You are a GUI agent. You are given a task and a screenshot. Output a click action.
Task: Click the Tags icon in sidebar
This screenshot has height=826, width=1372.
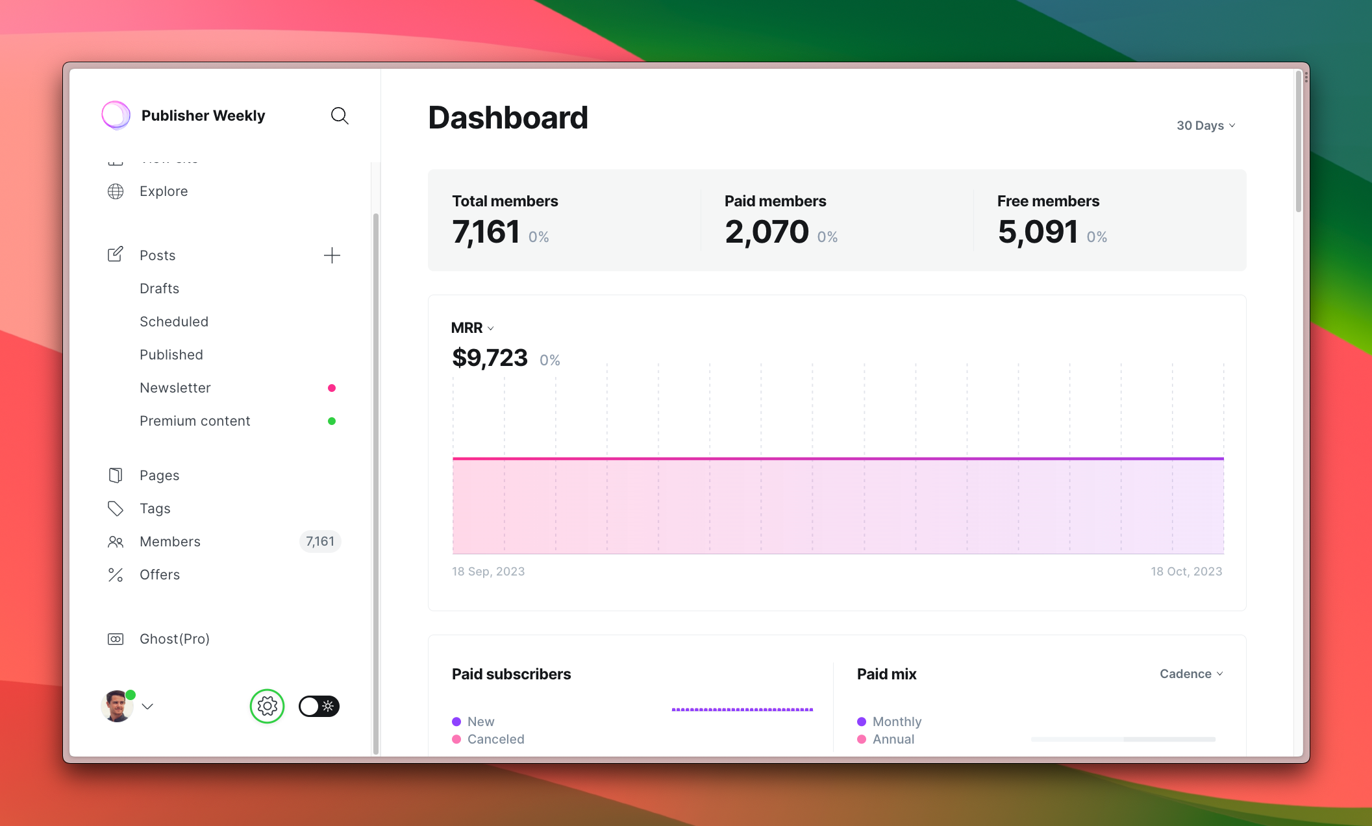tap(115, 507)
